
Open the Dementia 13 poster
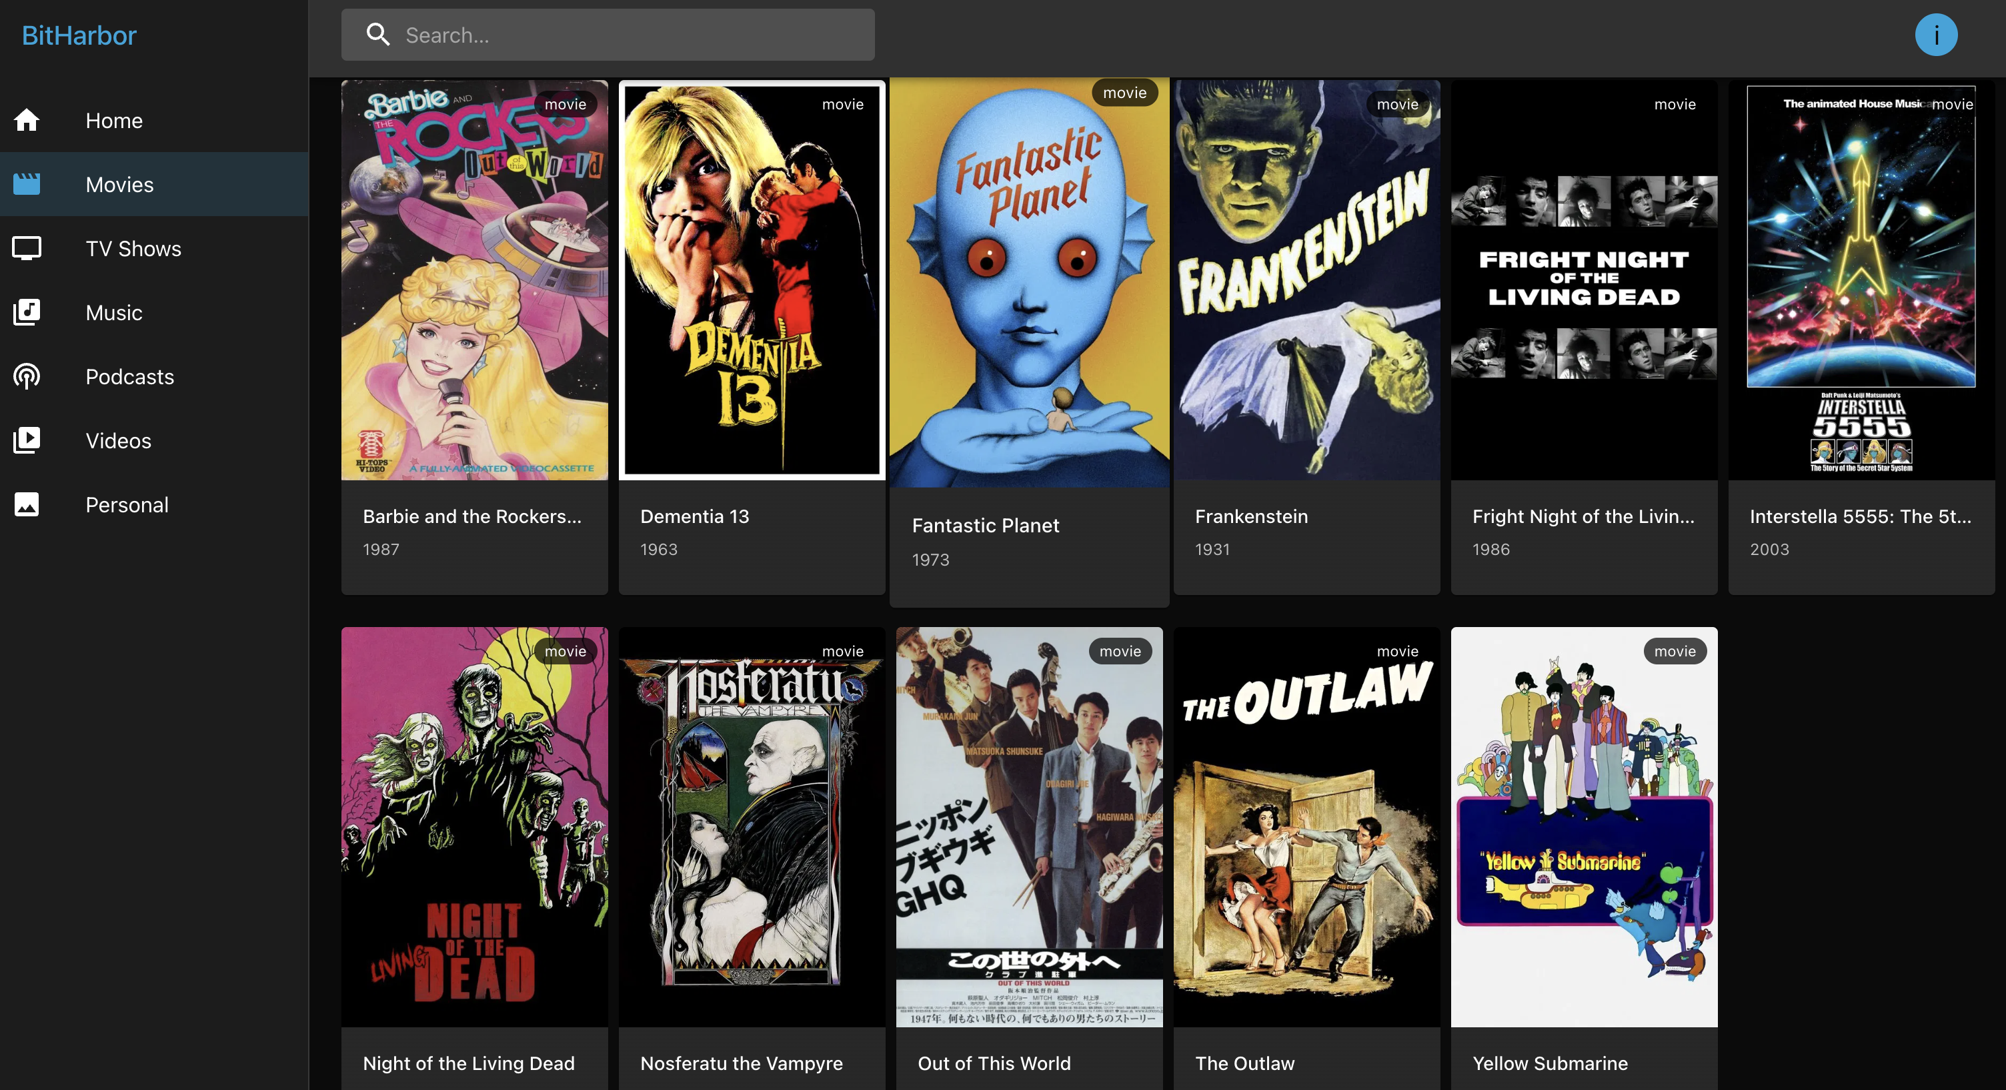(x=752, y=280)
